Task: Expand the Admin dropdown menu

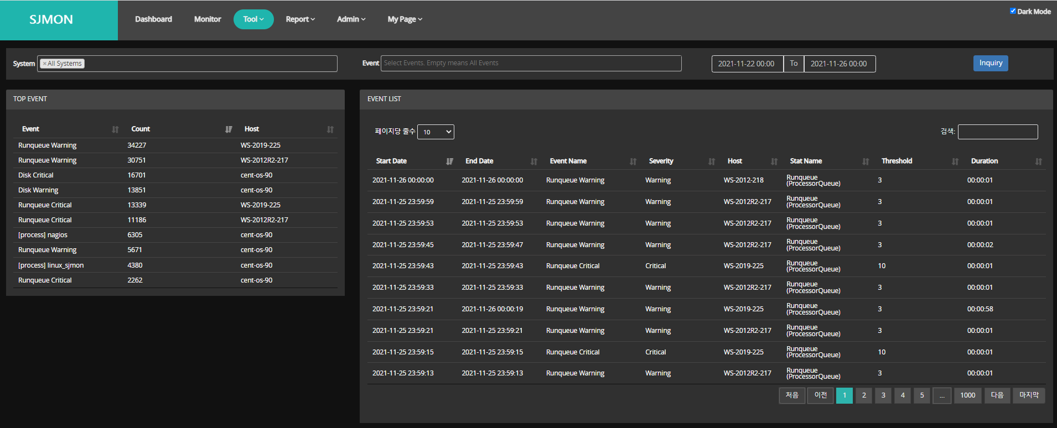Action: pos(351,19)
